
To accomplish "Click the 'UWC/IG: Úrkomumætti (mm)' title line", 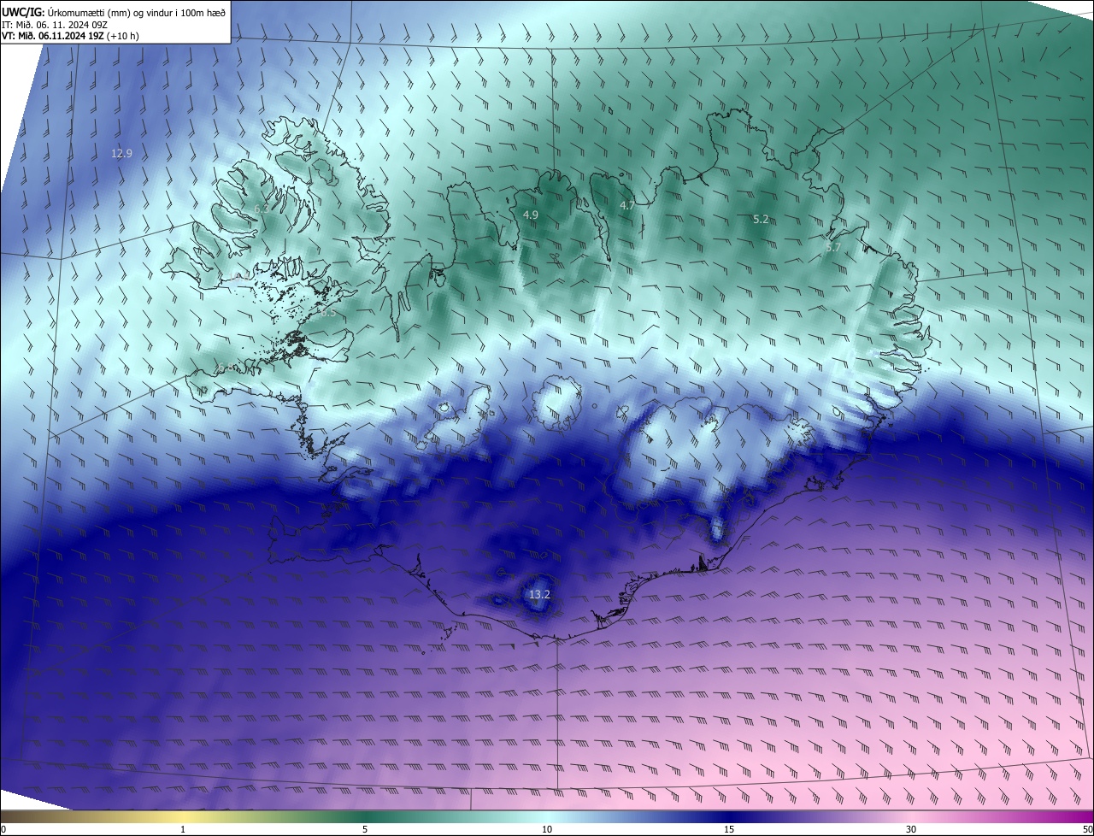I will pos(114,12).
